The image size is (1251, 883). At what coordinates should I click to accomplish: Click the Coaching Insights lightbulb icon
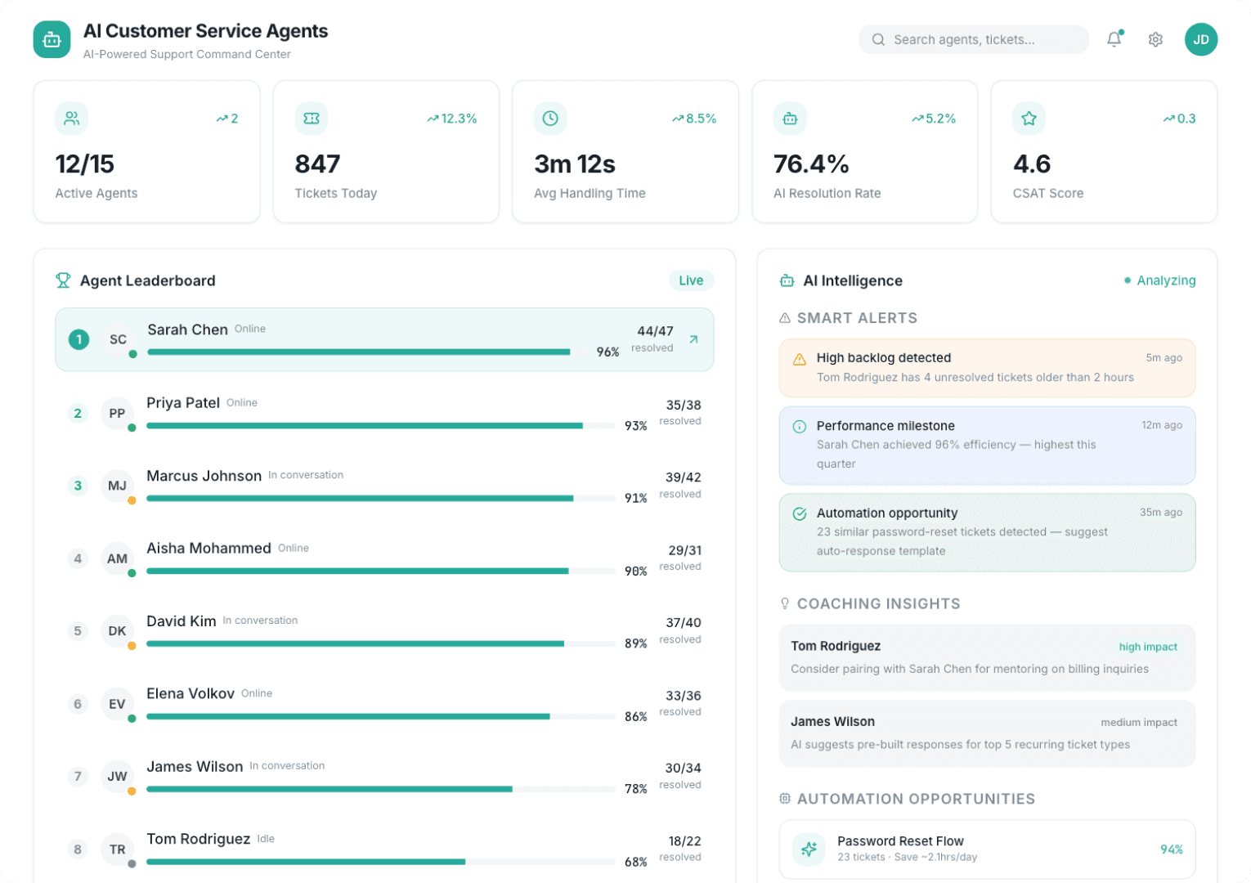pos(786,603)
